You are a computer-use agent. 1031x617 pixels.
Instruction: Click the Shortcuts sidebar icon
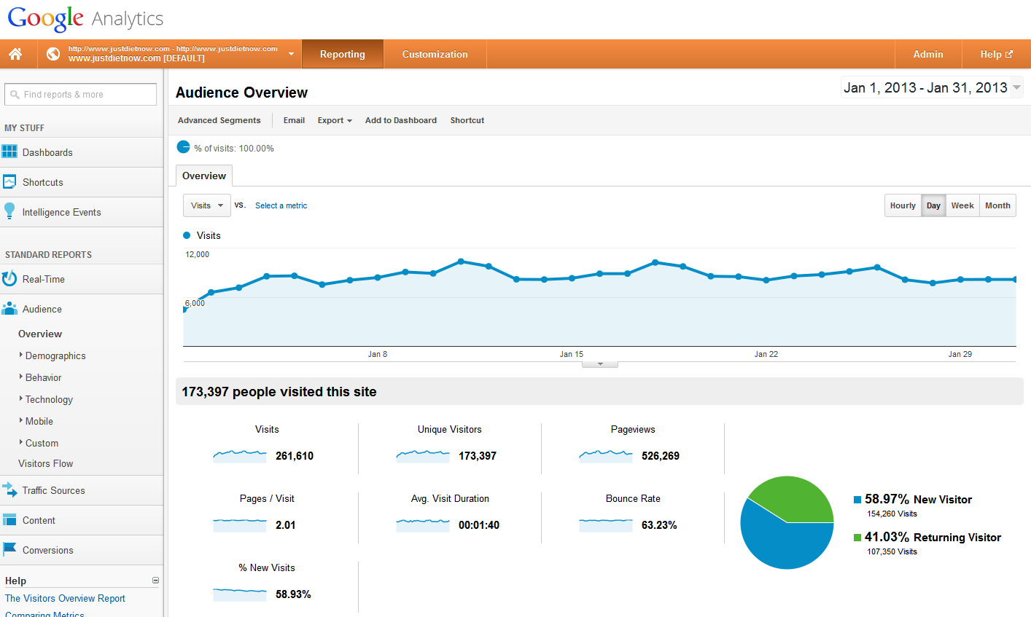9,182
